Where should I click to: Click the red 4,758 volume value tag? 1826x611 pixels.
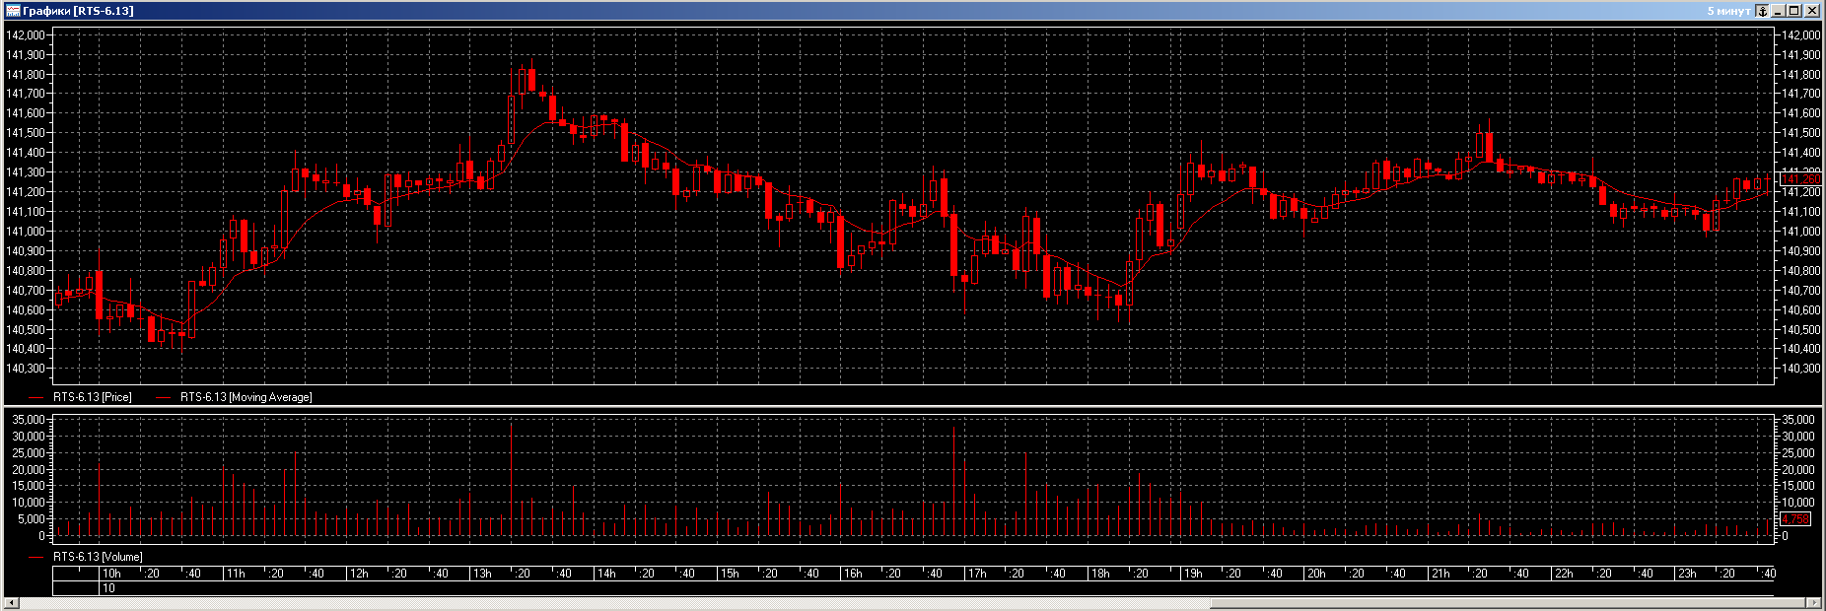coord(1795,519)
